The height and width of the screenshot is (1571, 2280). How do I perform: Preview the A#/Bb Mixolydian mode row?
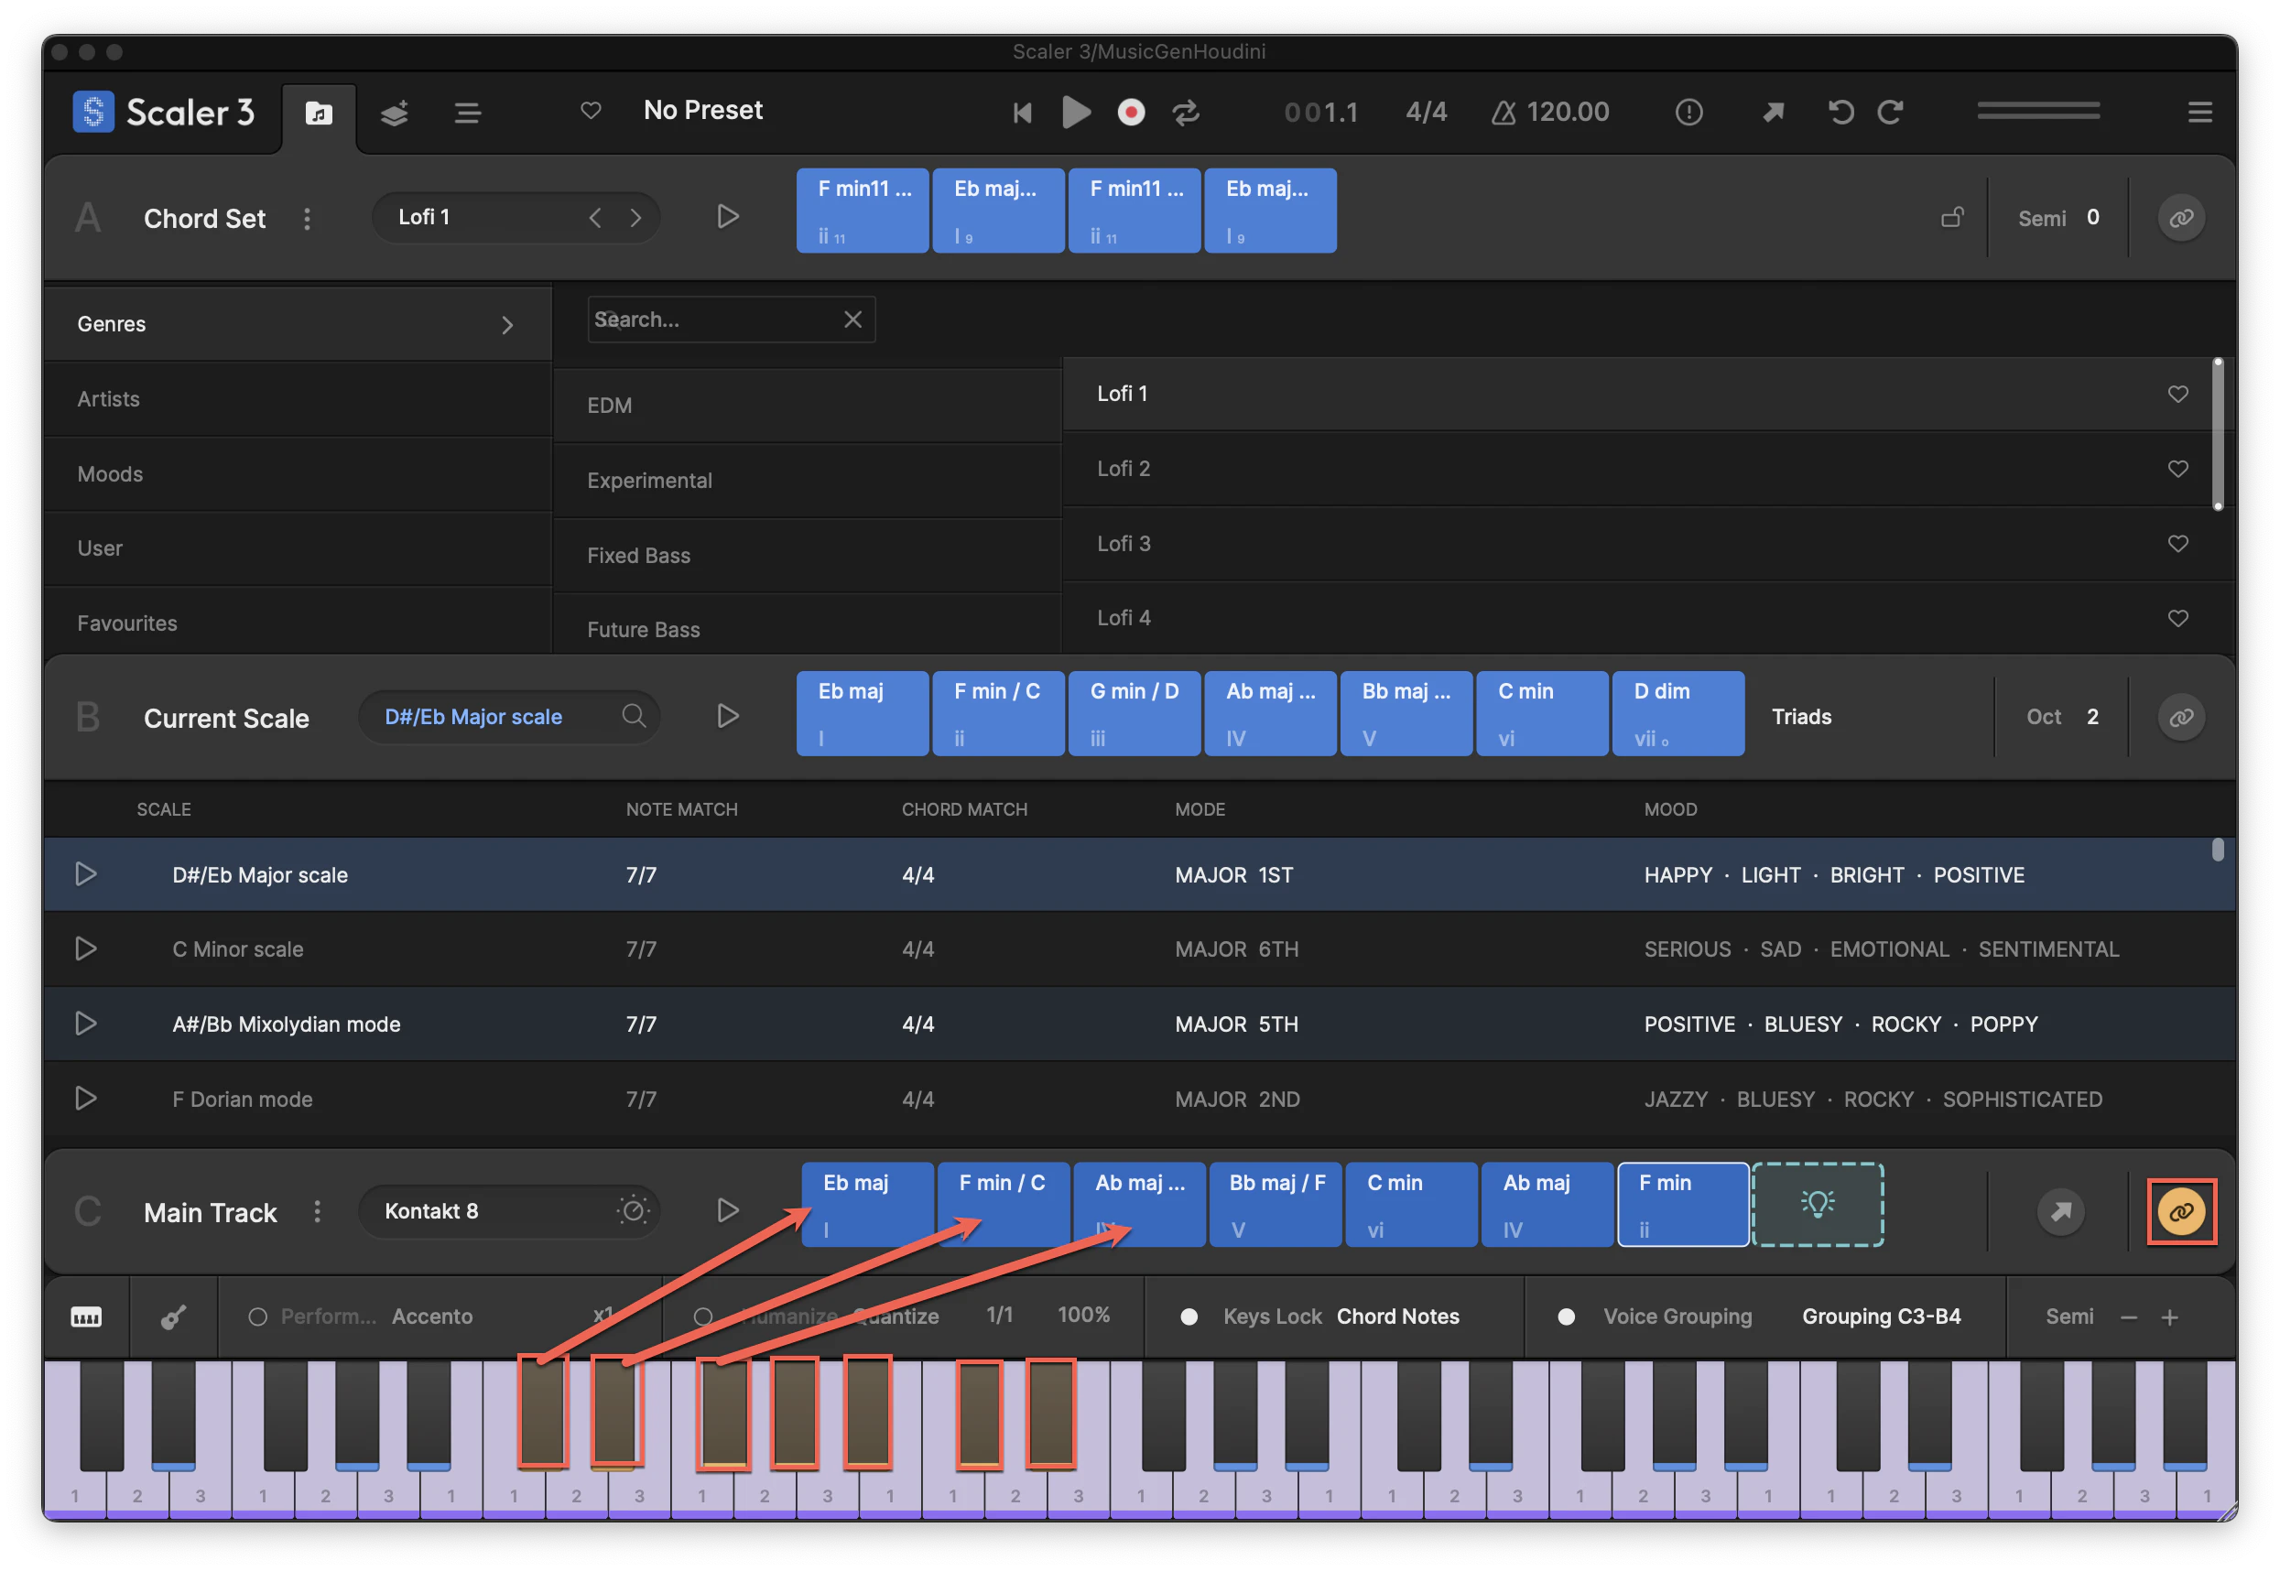(x=86, y=1024)
